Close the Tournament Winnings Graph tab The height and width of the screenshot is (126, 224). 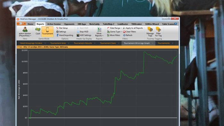(x=153, y=43)
